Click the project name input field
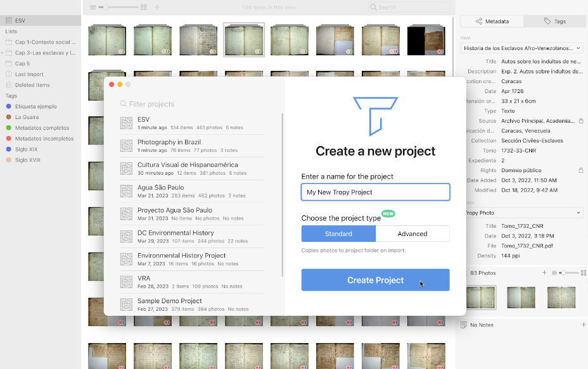 (375, 192)
